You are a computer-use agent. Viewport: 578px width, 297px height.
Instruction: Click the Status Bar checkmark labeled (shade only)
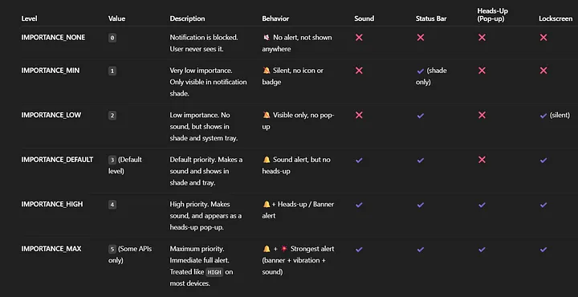tap(420, 71)
